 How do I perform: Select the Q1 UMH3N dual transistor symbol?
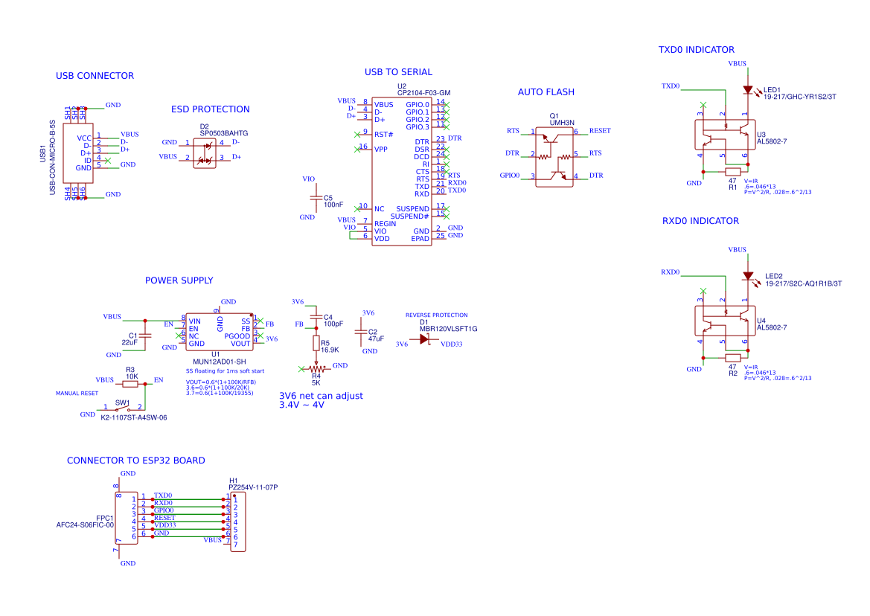[x=554, y=157]
